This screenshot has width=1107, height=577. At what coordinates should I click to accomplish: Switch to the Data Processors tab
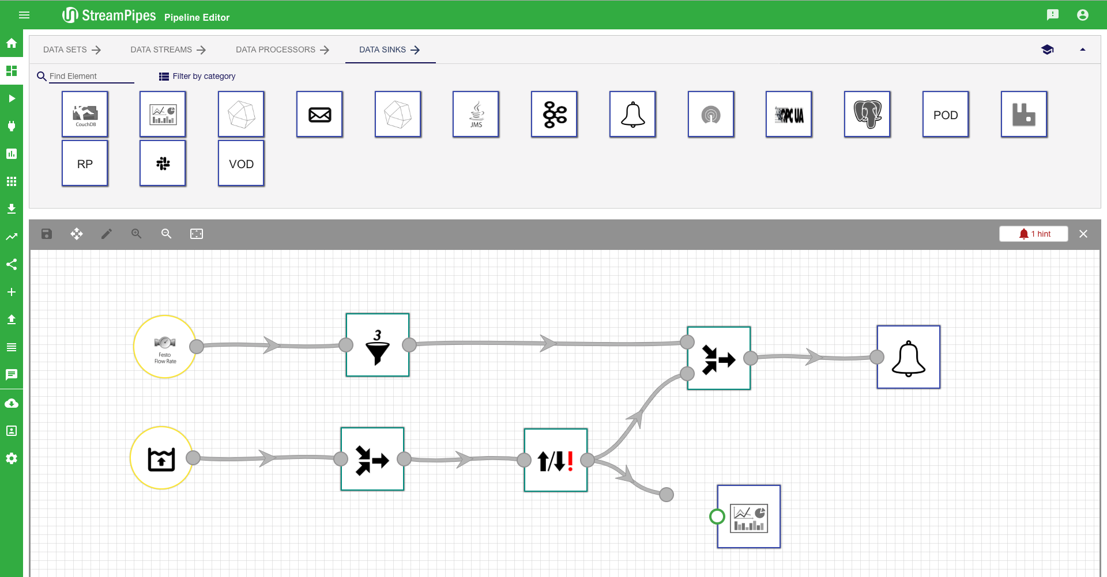pos(282,50)
